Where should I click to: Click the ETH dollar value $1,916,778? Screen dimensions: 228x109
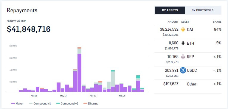pyautogui.click(x=171, y=49)
